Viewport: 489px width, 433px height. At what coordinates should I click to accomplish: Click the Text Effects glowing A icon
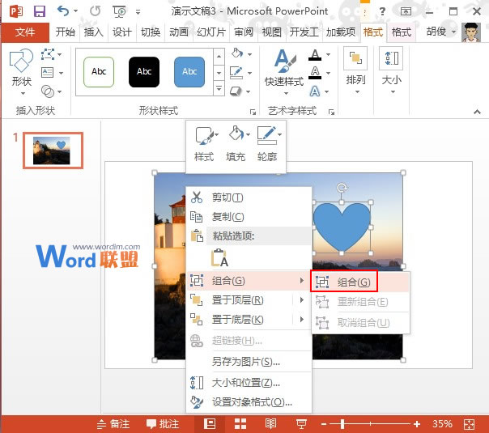click(315, 91)
